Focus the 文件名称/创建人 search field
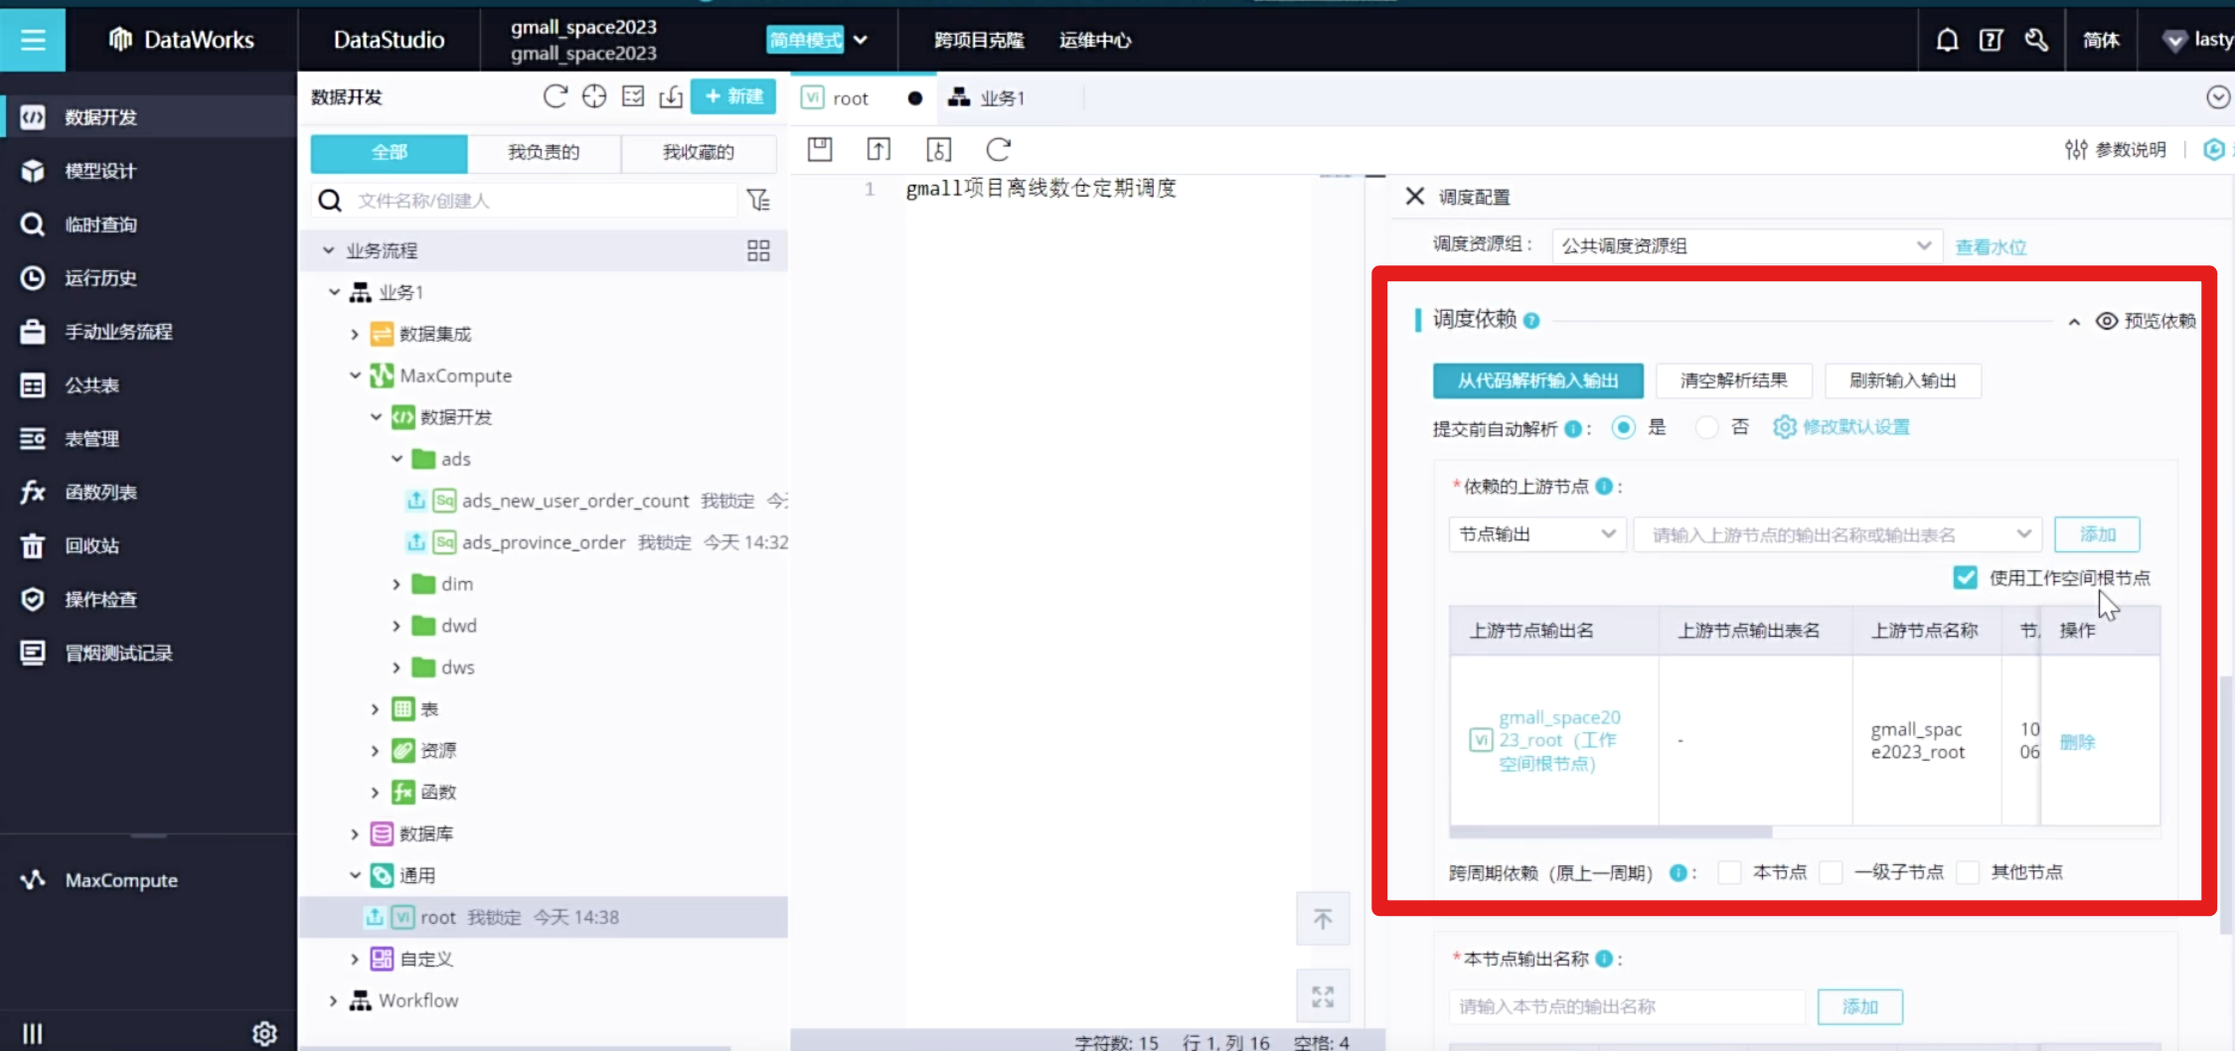This screenshot has width=2235, height=1051. (x=525, y=201)
